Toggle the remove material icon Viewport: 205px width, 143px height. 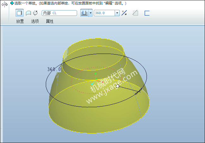tap(135, 13)
